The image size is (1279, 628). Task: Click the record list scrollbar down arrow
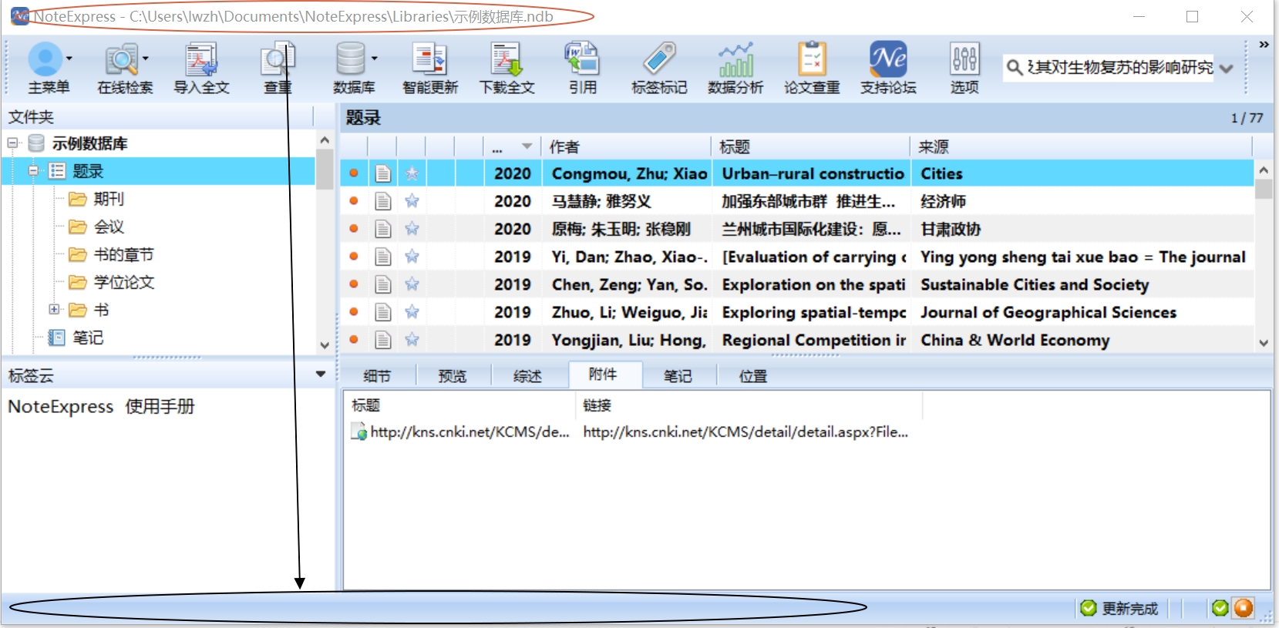tap(1264, 343)
